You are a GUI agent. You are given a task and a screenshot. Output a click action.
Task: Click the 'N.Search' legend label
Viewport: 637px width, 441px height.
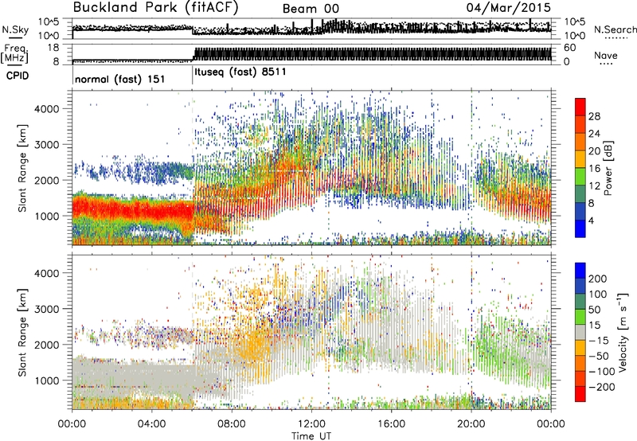tap(616, 29)
